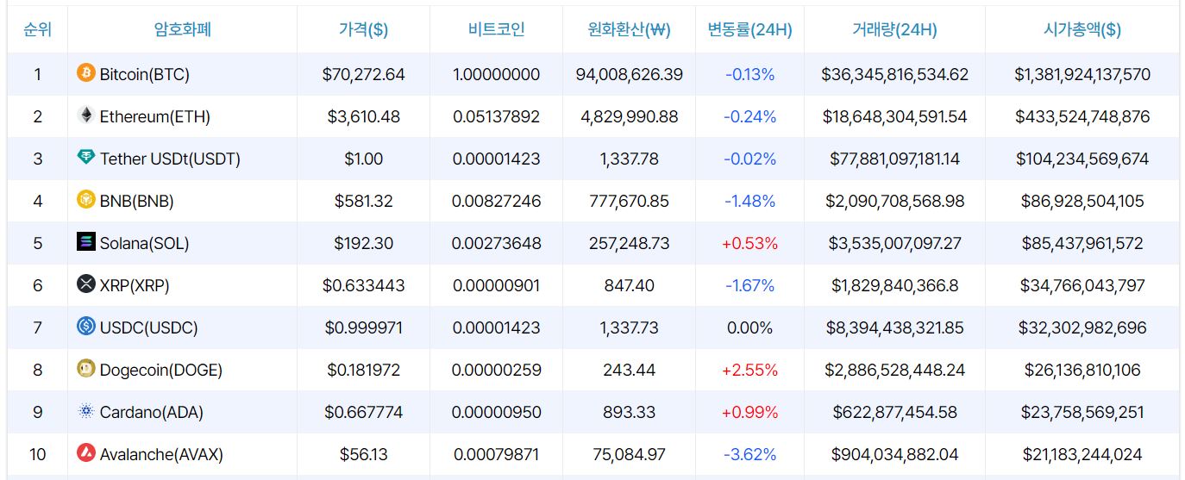Select Solana price $192.30
The image size is (1185, 480).
[x=364, y=243]
